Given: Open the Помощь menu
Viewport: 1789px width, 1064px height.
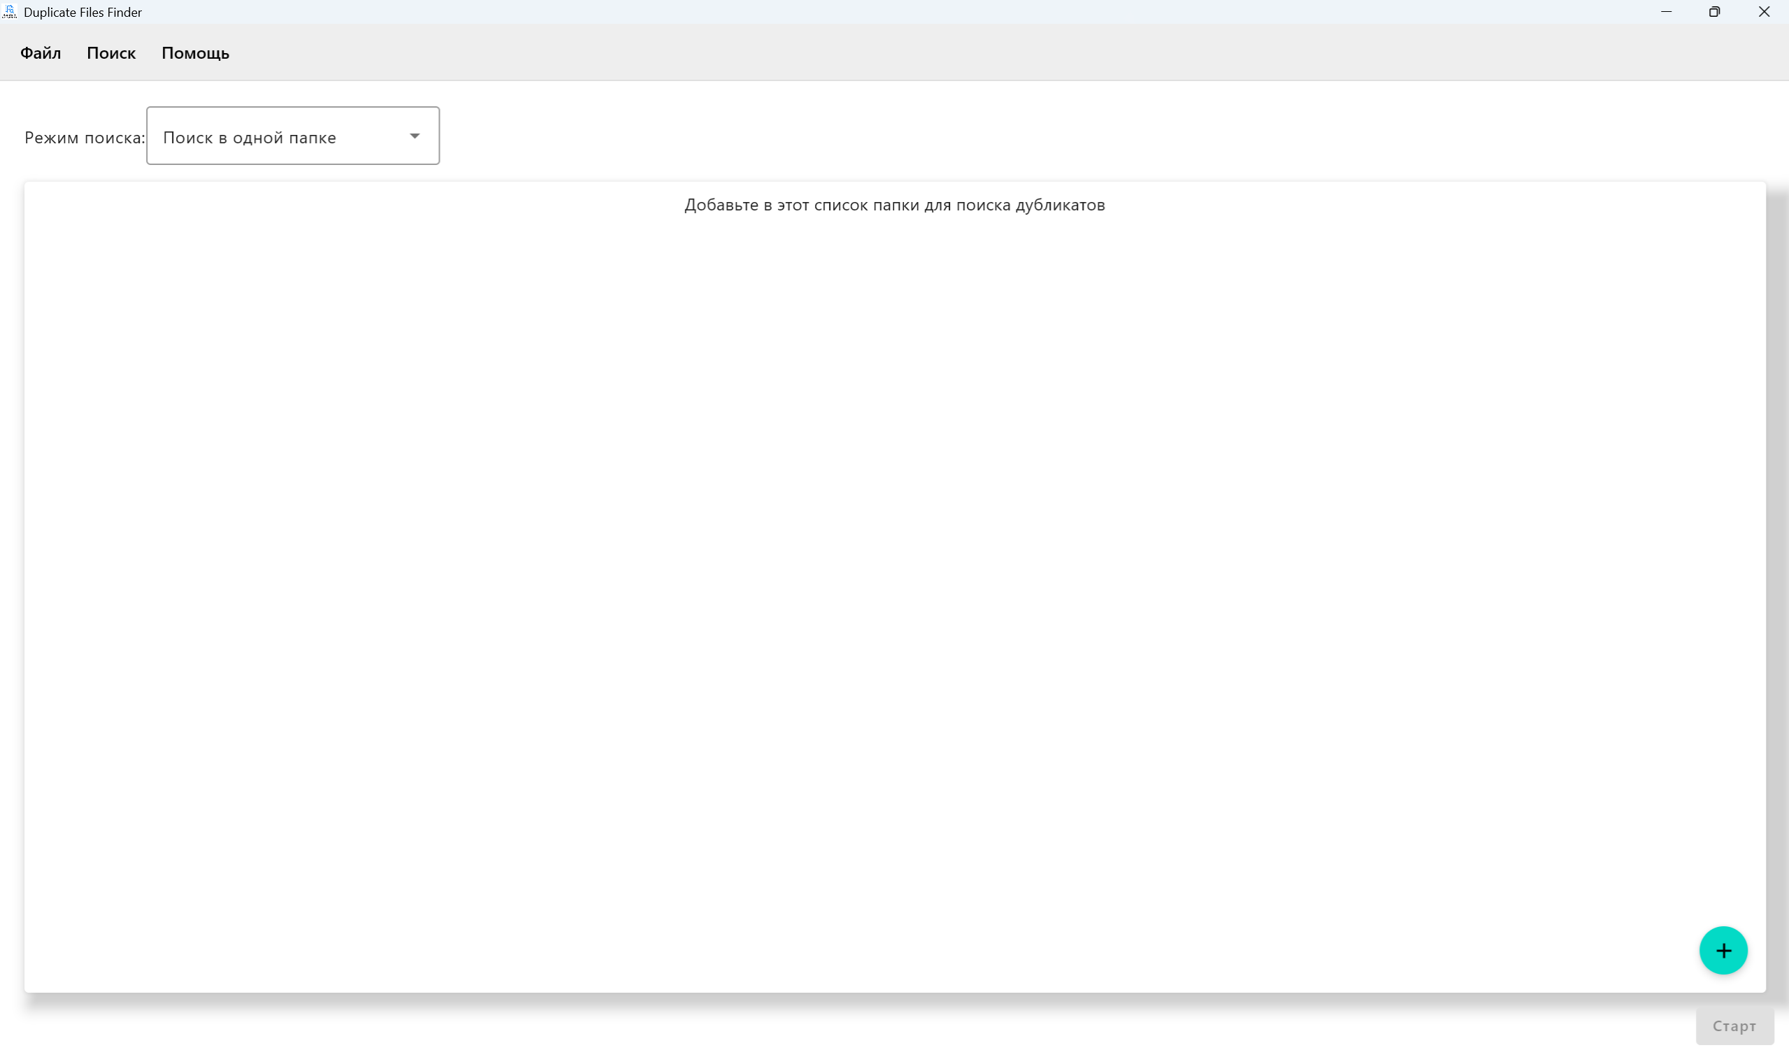Looking at the screenshot, I should 195,53.
